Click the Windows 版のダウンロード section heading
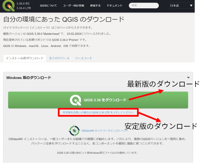The height and width of the screenshot is (163, 202). pos(29,77)
